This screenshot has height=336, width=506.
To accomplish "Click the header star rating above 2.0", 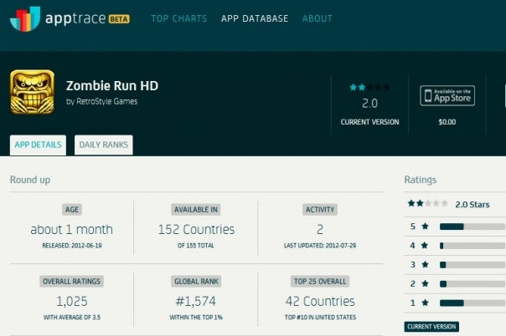I will [x=369, y=87].
